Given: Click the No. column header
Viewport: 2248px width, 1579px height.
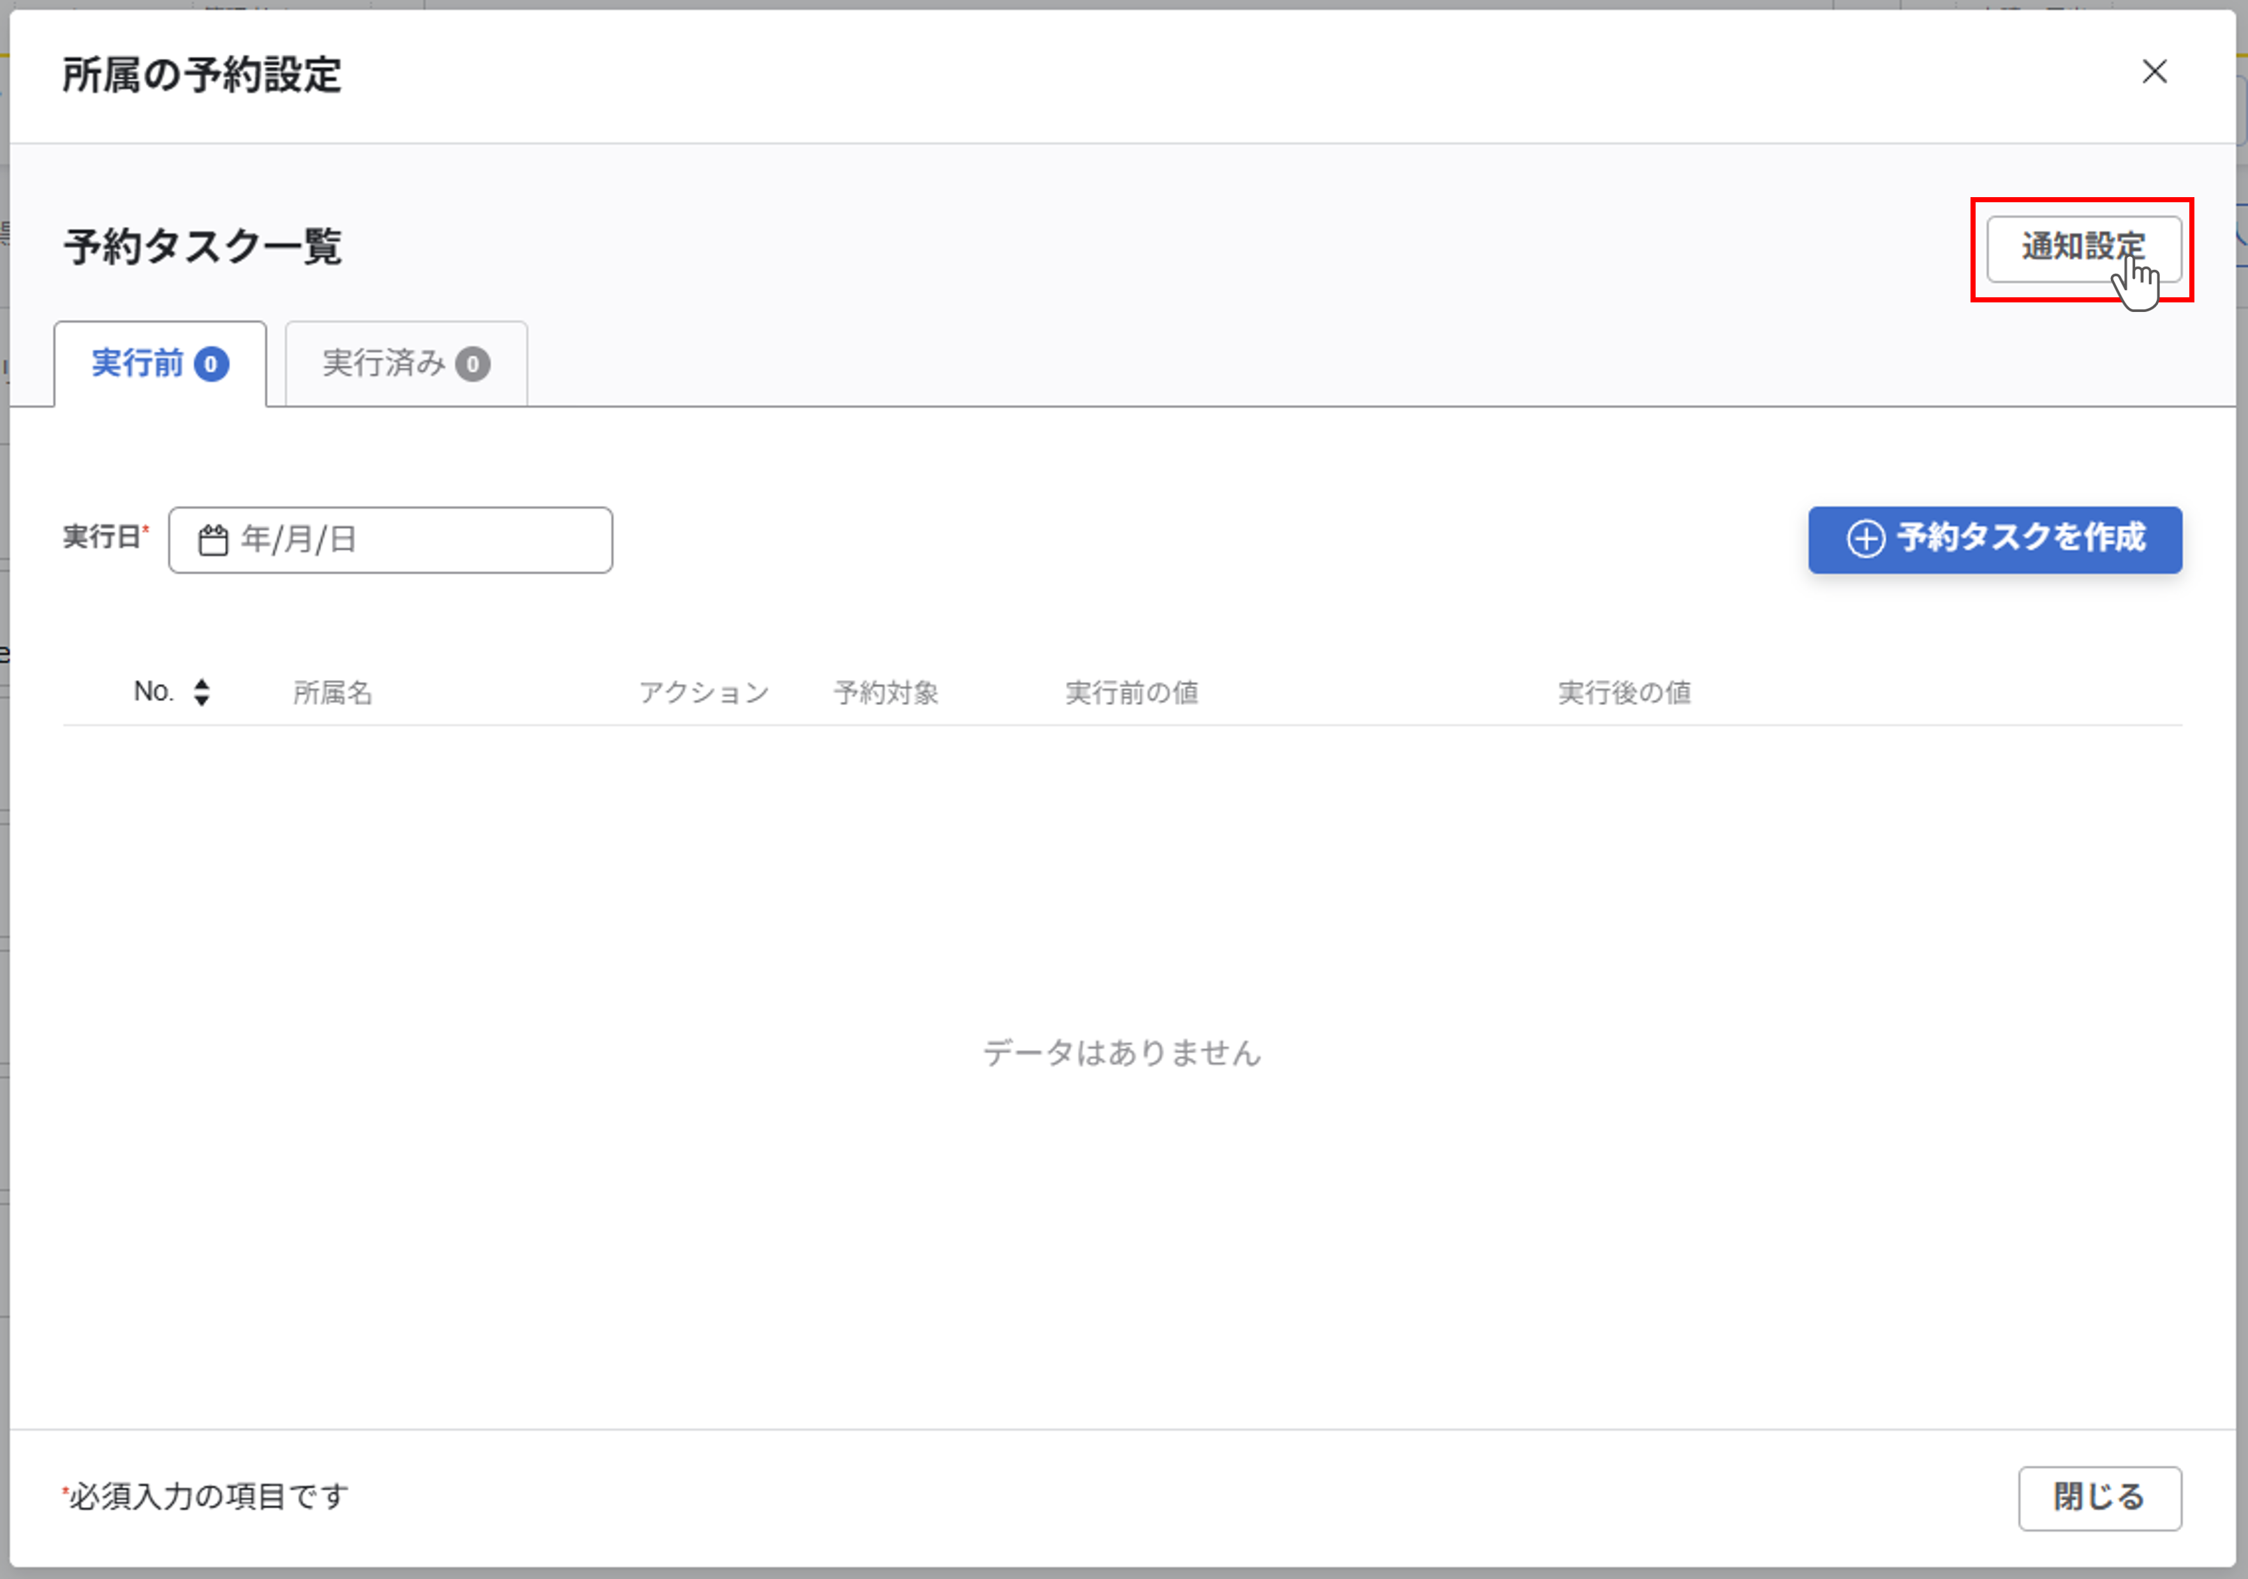Looking at the screenshot, I should pos(154,692).
